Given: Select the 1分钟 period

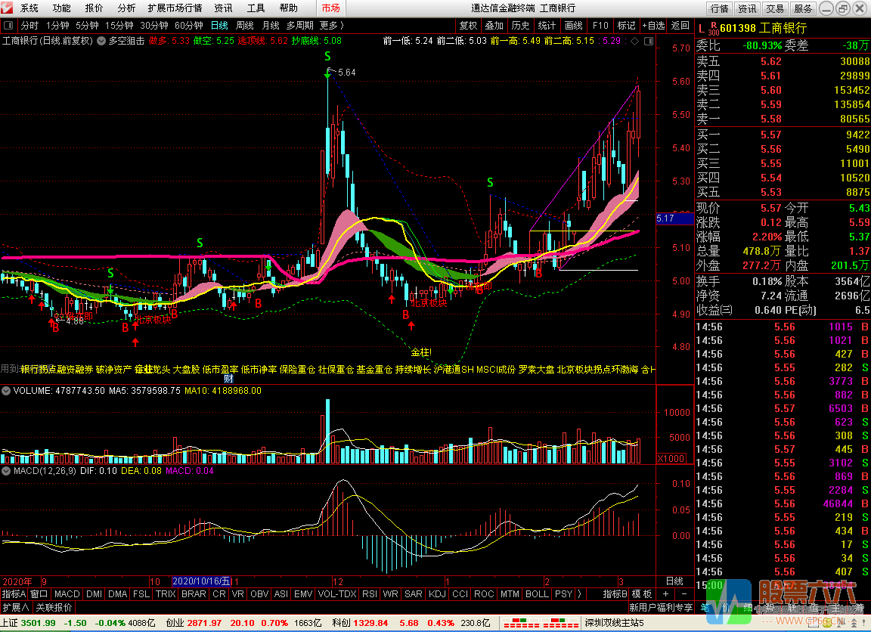Looking at the screenshot, I should click(x=57, y=26).
